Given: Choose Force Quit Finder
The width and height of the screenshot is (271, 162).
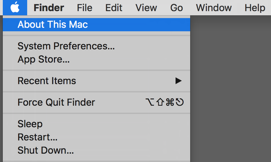Looking at the screenshot, I should [x=96, y=102].
